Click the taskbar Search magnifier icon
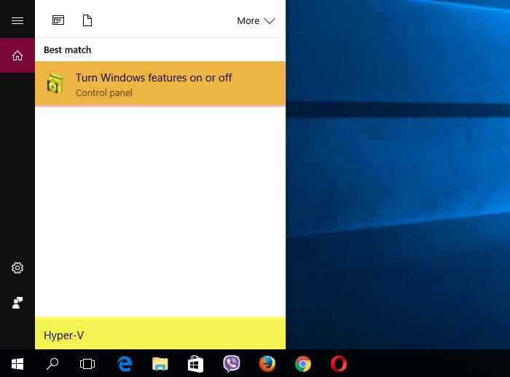 point(52,364)
